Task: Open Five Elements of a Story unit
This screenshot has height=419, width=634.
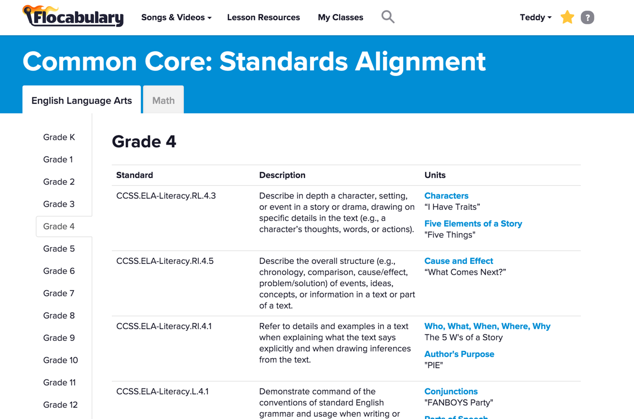Action: [473, 224]
